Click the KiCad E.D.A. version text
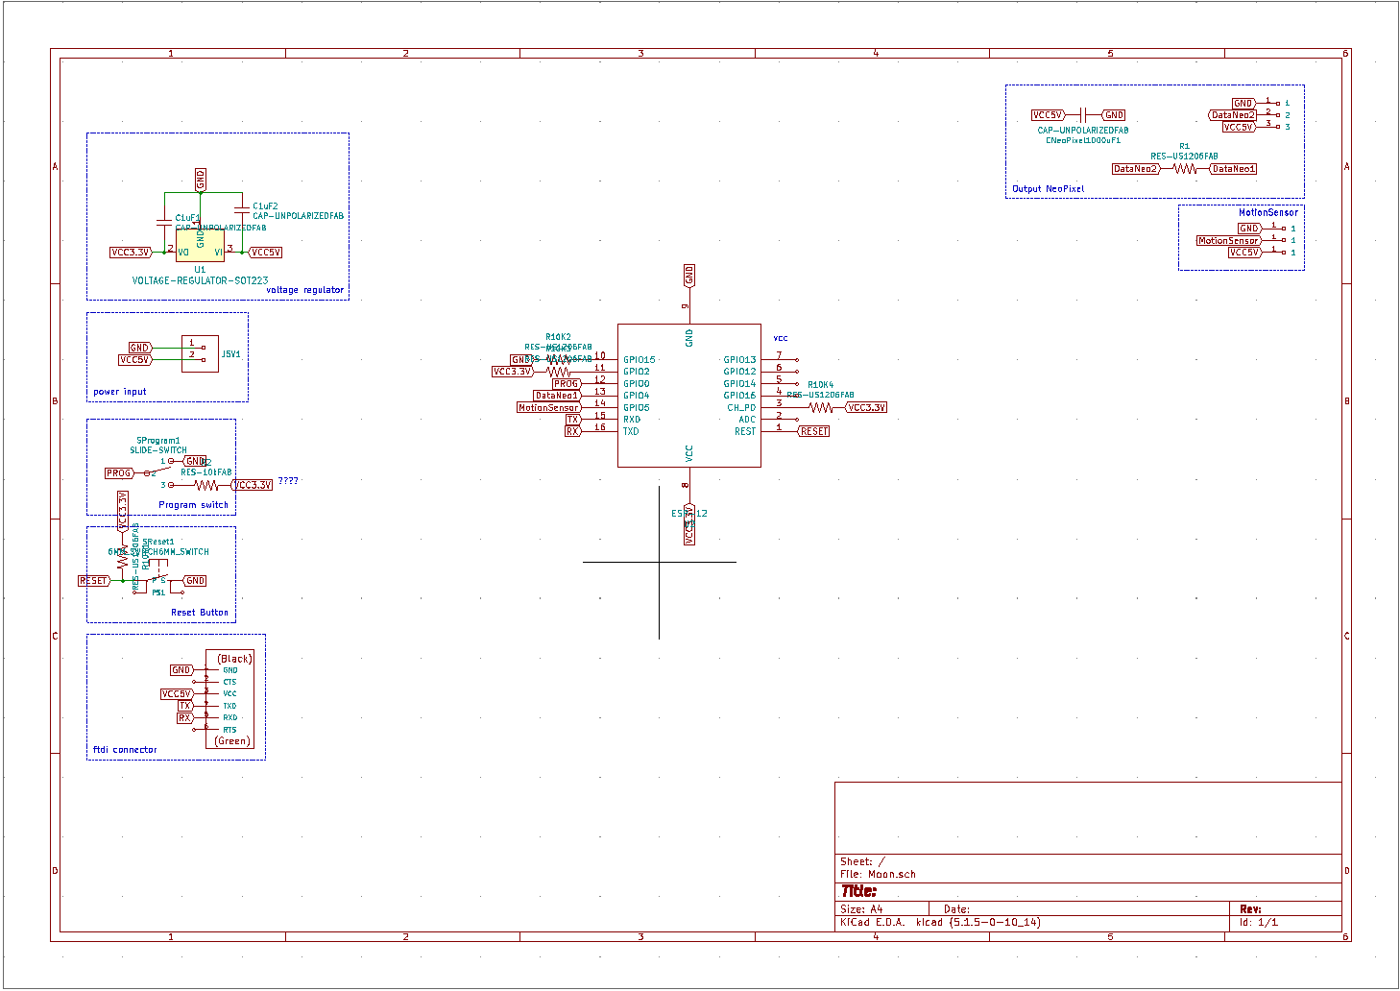This screenshot has height=991, width=1400. (x=940, y=923)
